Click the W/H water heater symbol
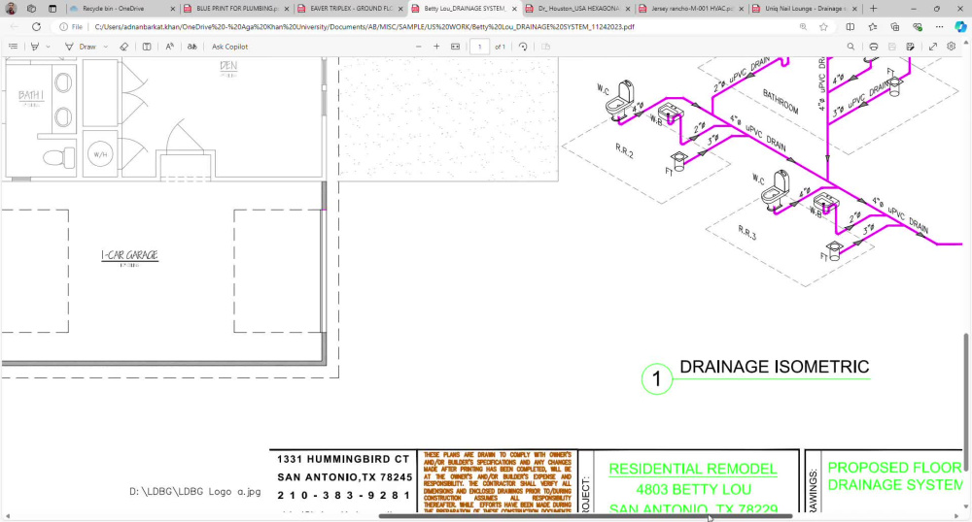The width and height of the screenshot is (972, 522). [100, 154]
